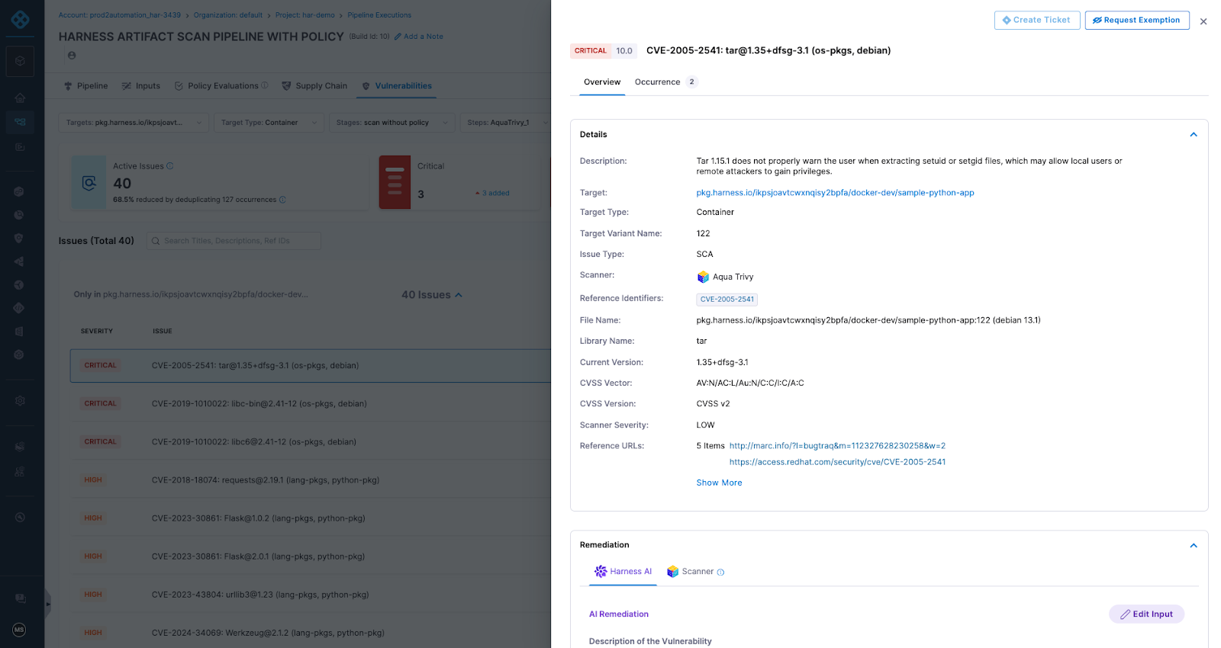Open the settings gear in the left sidebar
The width and height of the screenshot is (1221, 648).
coord(20,400)
